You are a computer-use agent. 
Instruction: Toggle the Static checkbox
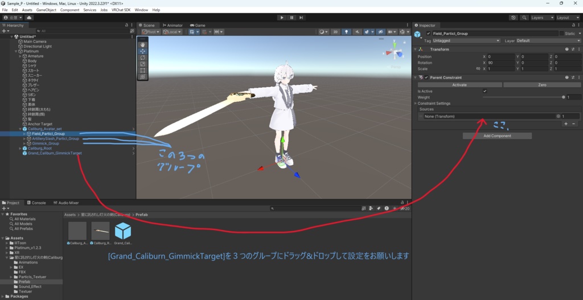pyautogui.click(x=561, y=34)
